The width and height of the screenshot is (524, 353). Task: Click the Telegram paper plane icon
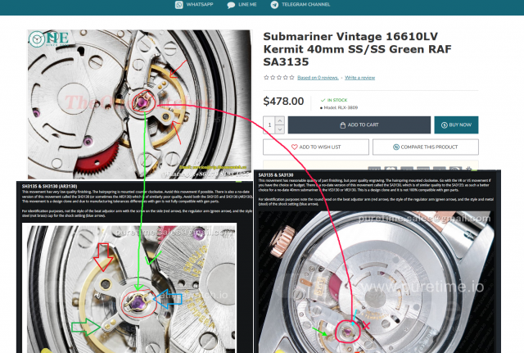[x=274, y=5]
